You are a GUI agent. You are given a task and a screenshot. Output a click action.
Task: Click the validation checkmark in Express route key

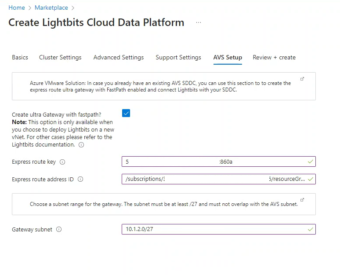tap(311, 161)
